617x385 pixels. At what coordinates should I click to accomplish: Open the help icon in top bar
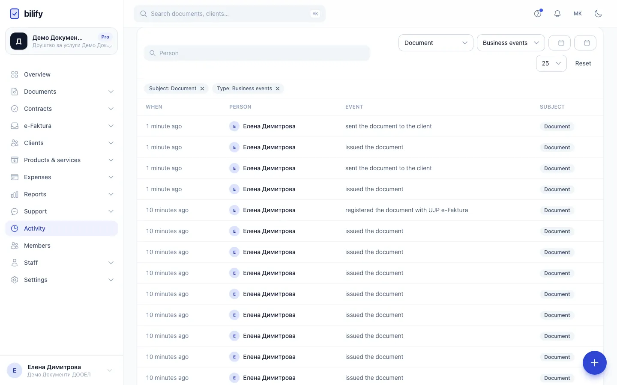(538, 14)
